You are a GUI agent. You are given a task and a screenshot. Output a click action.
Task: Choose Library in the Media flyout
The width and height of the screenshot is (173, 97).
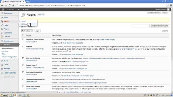[23, 21]
